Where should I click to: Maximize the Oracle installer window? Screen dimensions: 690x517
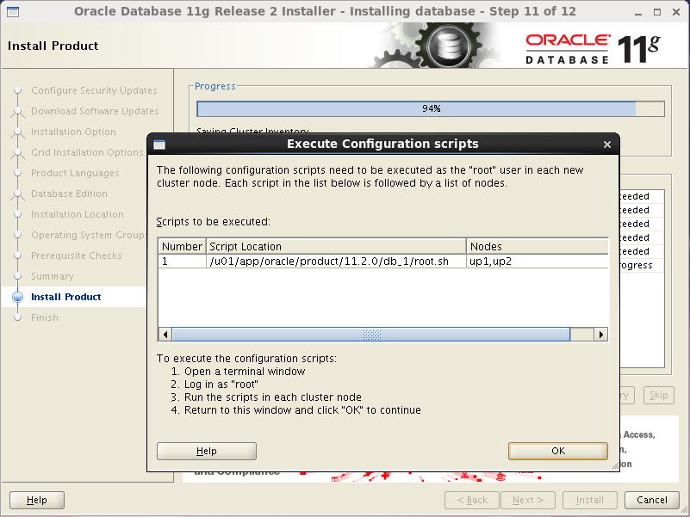[x=657, y=12]
